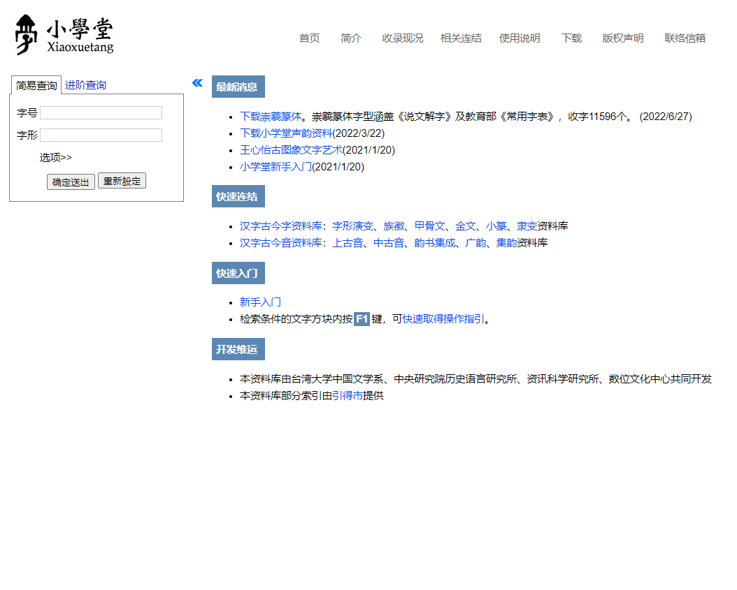Click the 开发维运 section heading
This screenshot has width=737, height=590.
(x=238, y=349)
